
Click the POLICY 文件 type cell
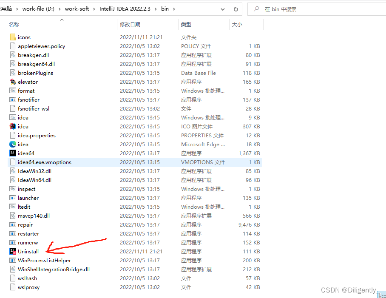click(196, 46)
